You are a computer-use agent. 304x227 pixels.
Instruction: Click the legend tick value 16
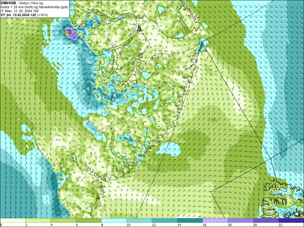(204, 225)
